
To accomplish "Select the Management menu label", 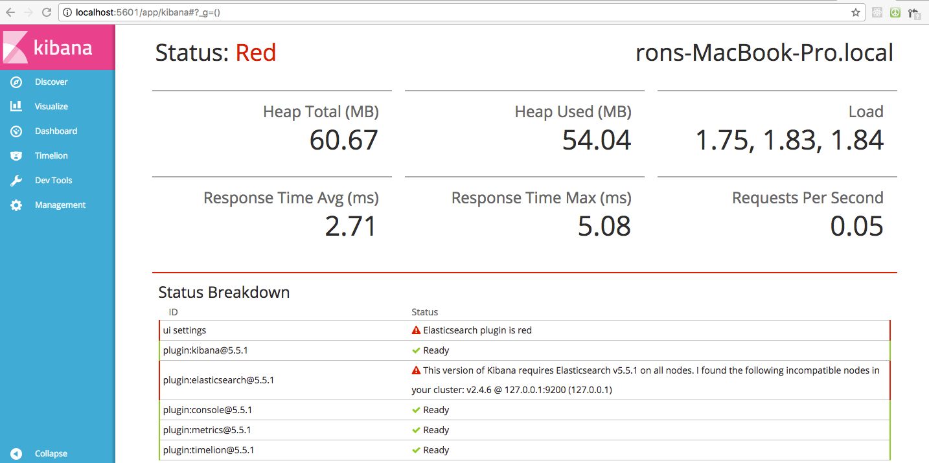I will (x=60, y=205).
